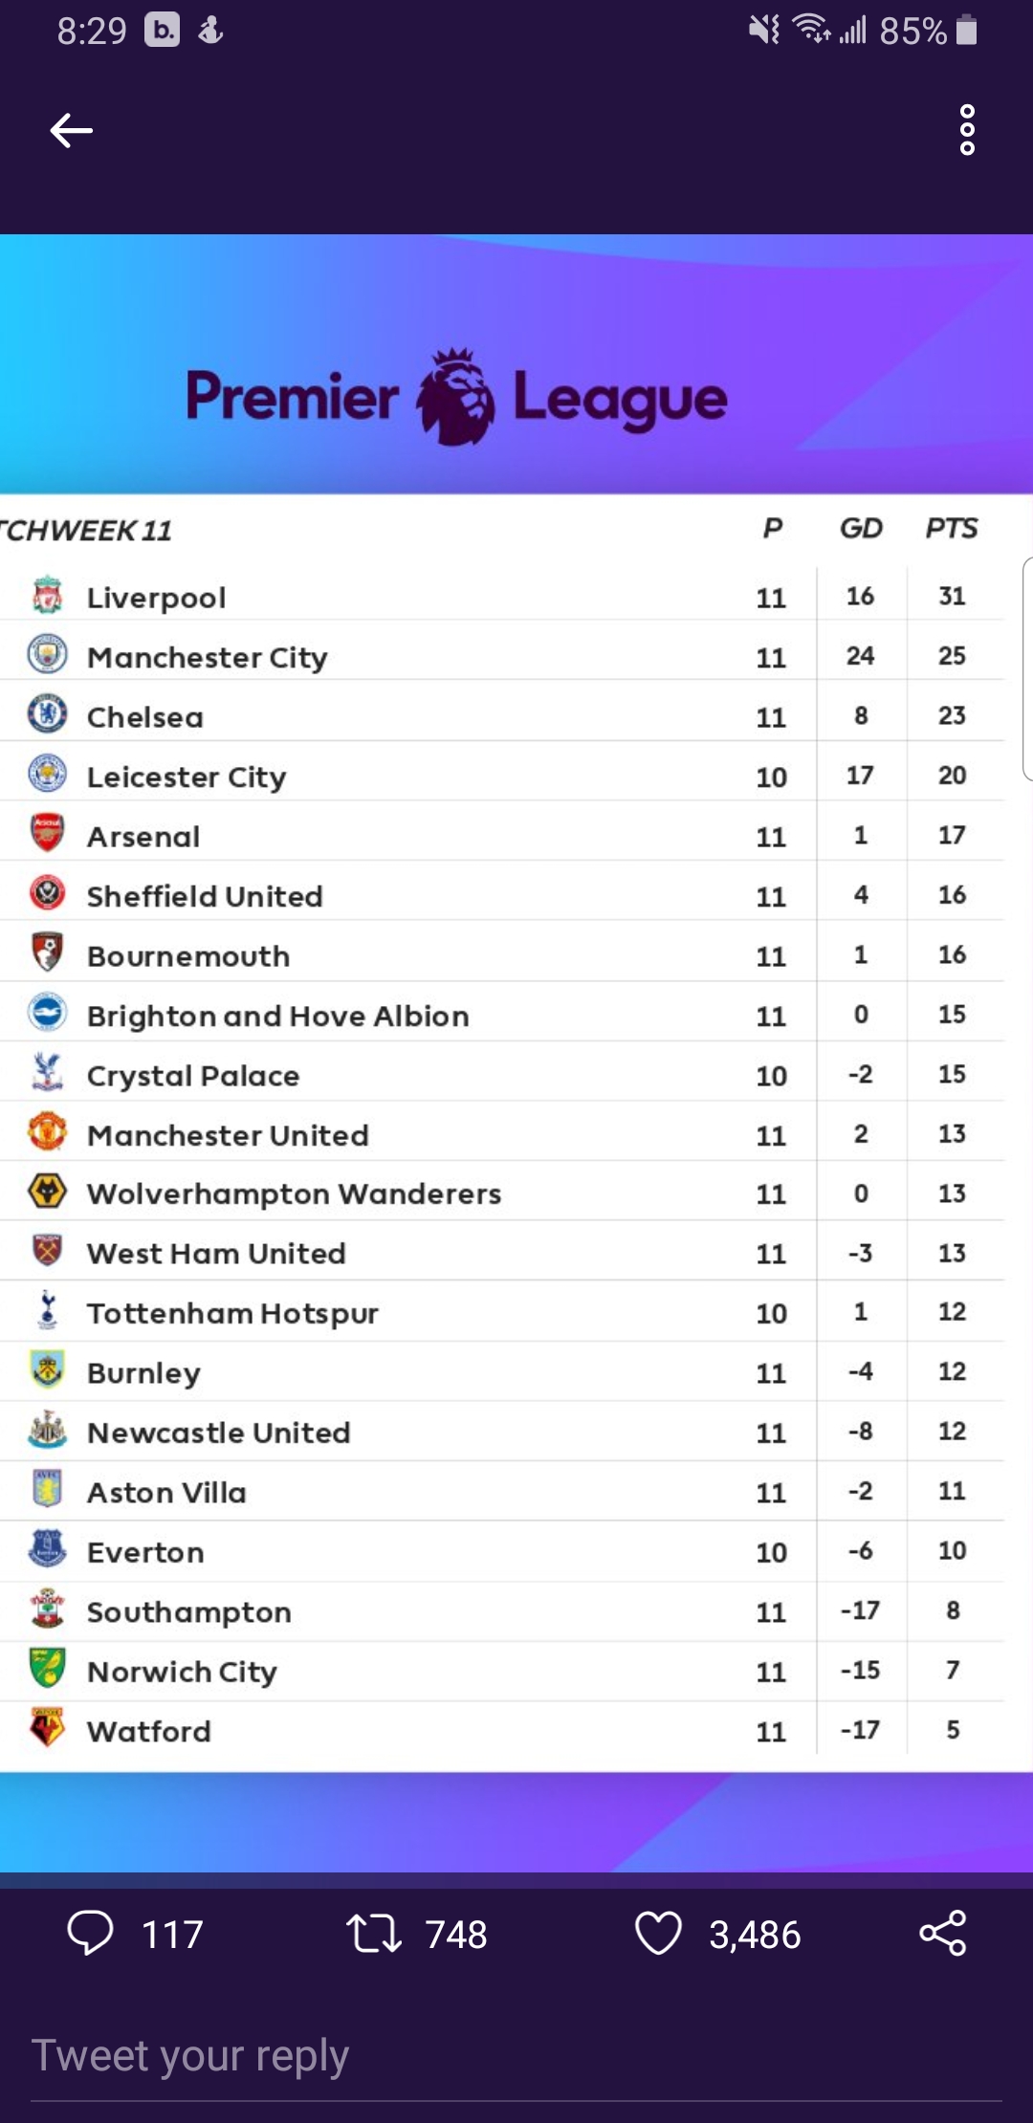This screenshot has width=1033, height=2123.
Task: Tap the retweet count 748
Action: pyautogui.click(x=456, y=1935)
